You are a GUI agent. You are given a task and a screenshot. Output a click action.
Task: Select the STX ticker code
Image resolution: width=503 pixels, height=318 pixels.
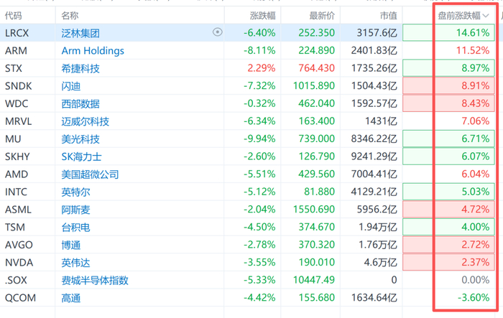pos(14,68)
